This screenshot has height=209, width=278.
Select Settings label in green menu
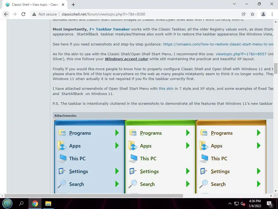click(150, 171)
